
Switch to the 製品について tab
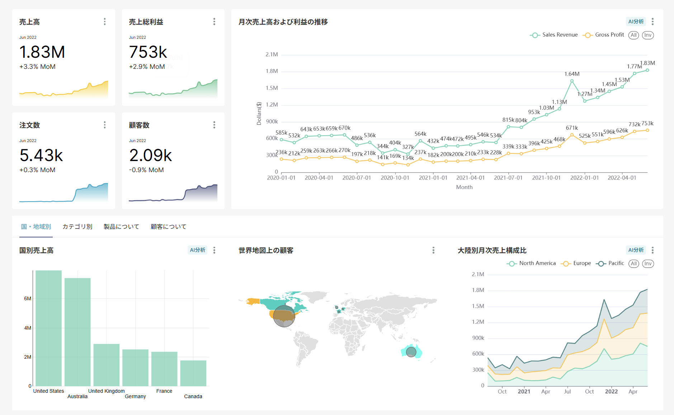coord(121,227)
